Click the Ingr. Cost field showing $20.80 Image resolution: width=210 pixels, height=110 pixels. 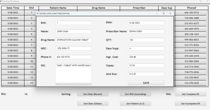146,57
